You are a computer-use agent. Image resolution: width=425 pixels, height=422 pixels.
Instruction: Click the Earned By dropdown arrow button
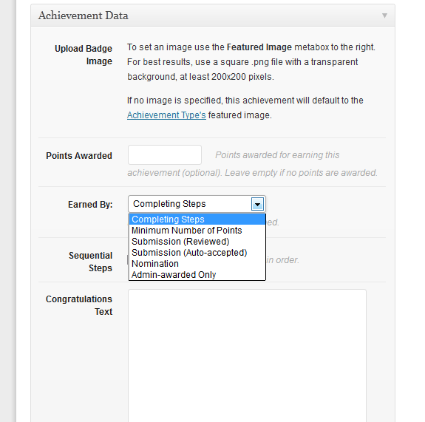257,204
